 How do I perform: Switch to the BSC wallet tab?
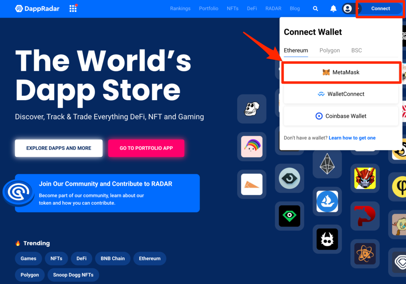click(x=356, y=50)
